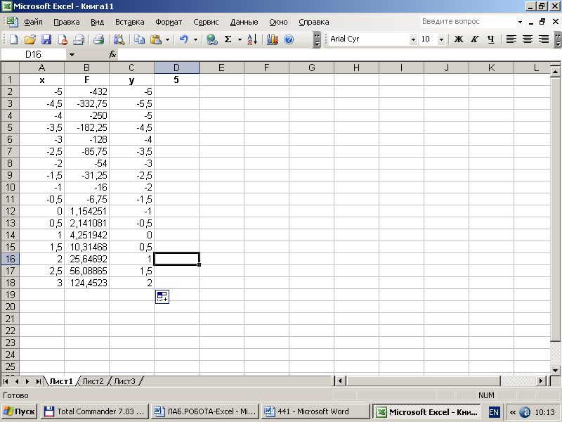The height and width of the screenshot is (422, 562).
Task: Click the Select All corner button
Action: tap(10, 68)
